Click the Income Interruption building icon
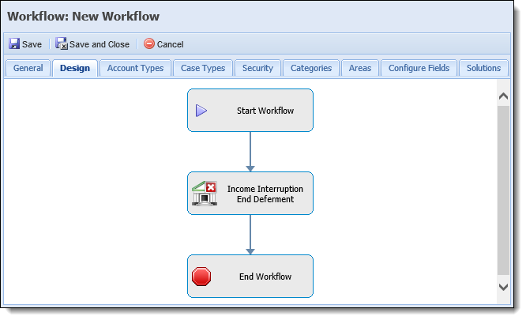Viewport: 526px width, 320px height. 205,194
